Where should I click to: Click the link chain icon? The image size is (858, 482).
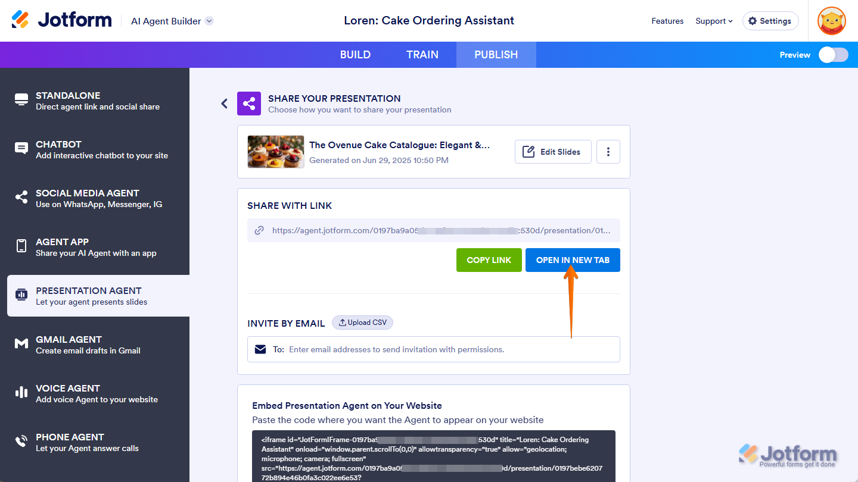tap(259, 230)
